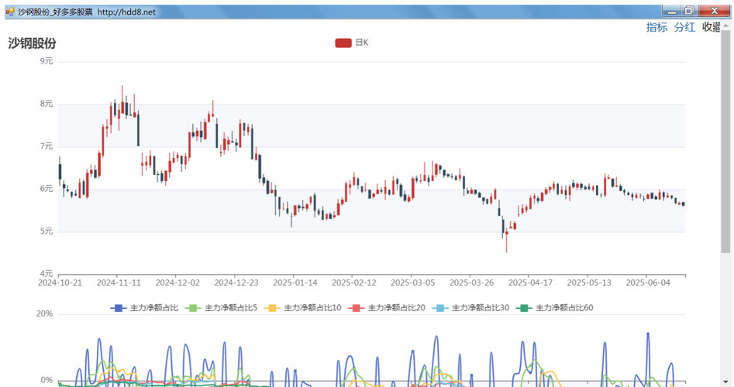This screenshot has height=387, width=734.
Task: Click the 8元 price axis label
Action: point(47,104)
